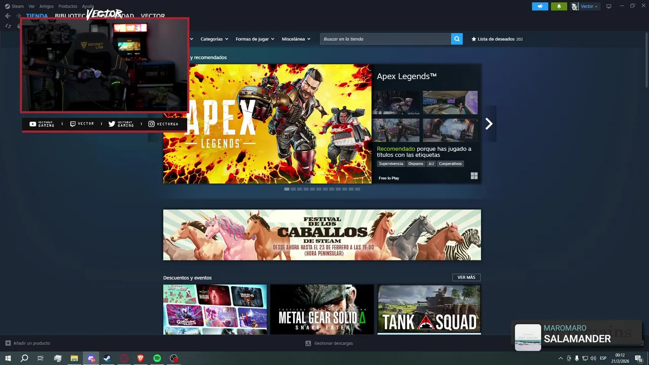Show hidden system tray icons
The image size is (649, 365).
(x=560, y=358)
